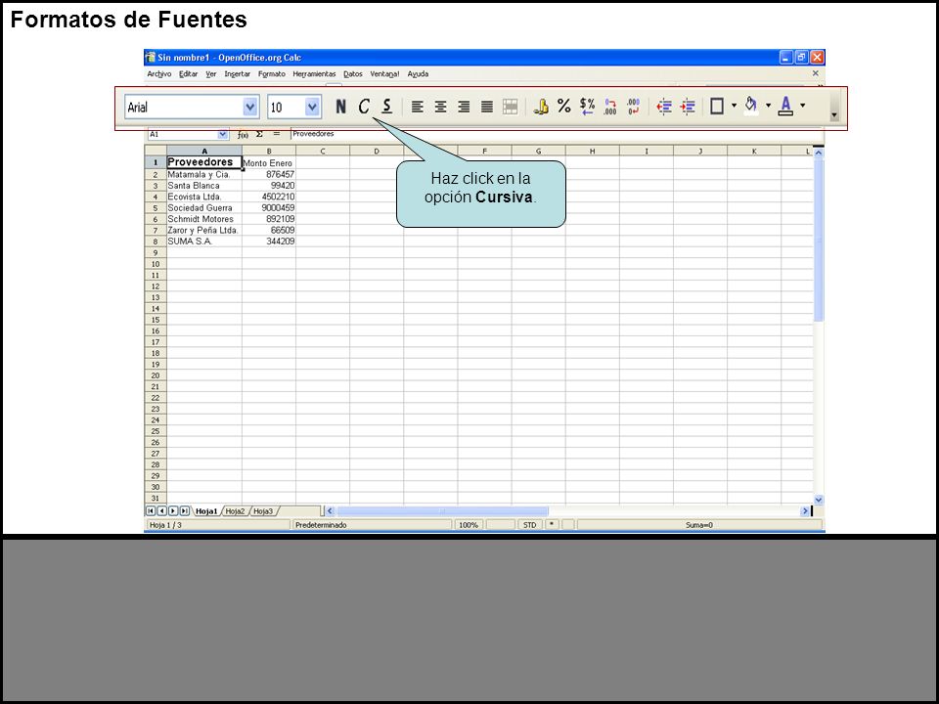Expand the toolbar overflow arrow
Viewport: 939px width, 704px height.
[x=834, y=114]
